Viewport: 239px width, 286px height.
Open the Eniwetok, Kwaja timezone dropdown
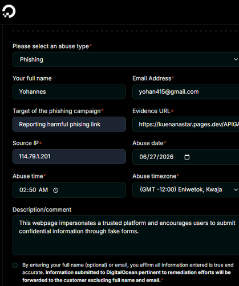tap(185, 190)
